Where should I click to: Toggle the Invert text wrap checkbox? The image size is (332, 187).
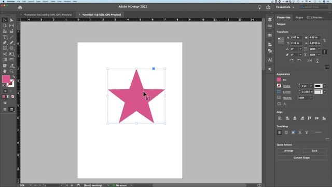click(x=312, y=132)
